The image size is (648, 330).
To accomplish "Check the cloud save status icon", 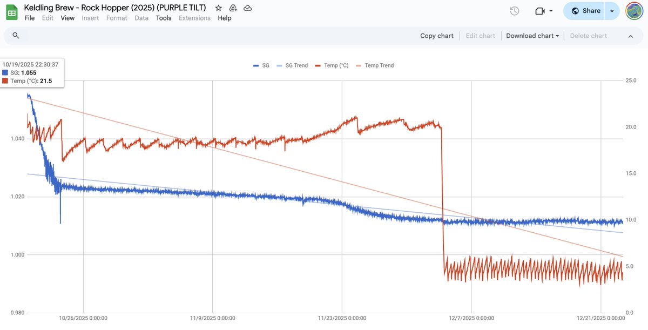I will pyautogui.click(x=247, y=8).
